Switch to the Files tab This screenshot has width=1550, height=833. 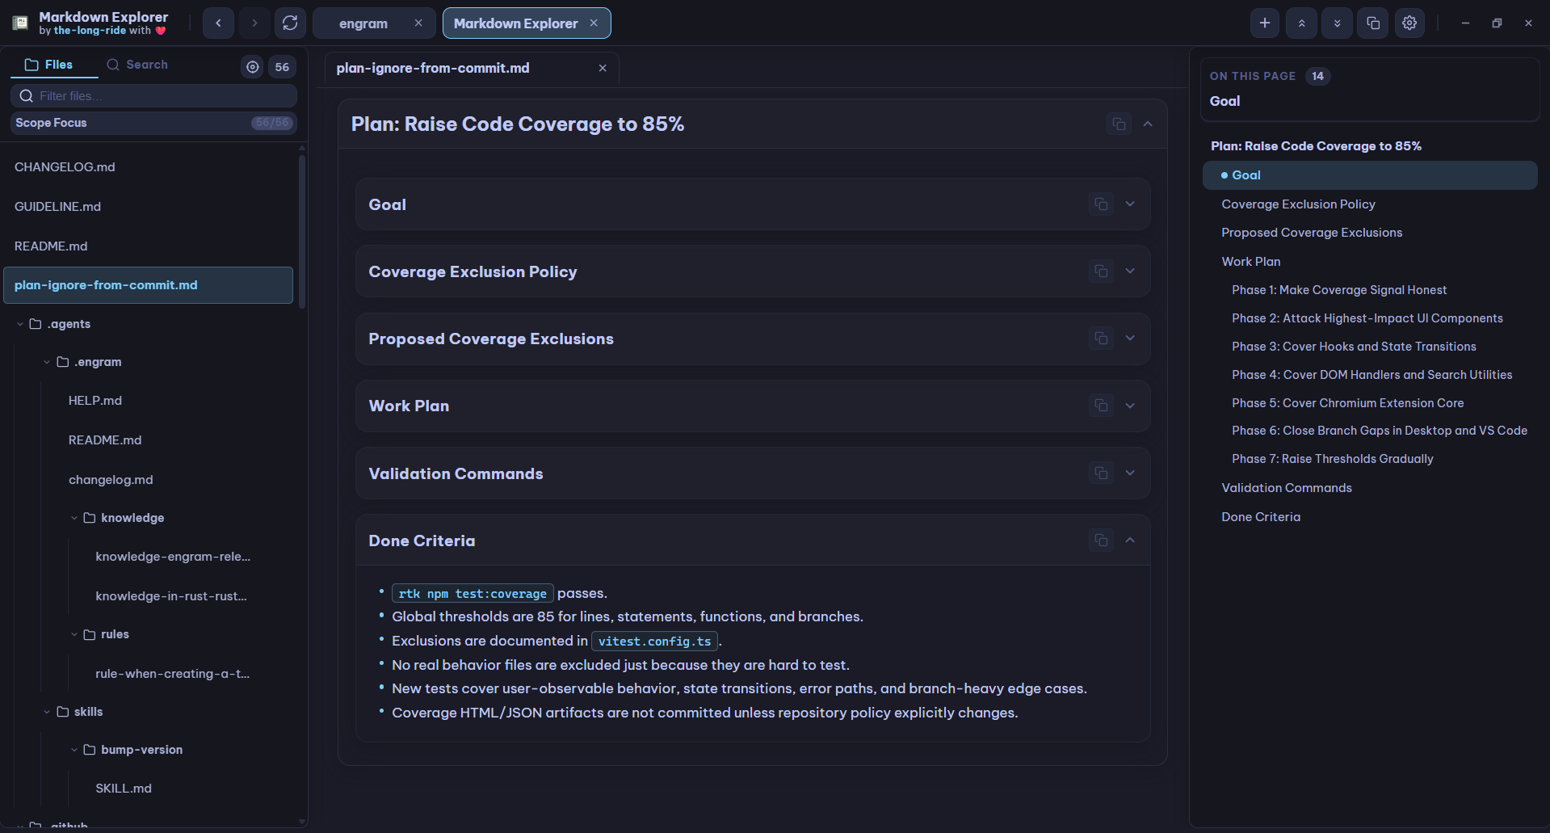[x=53, y=65]
